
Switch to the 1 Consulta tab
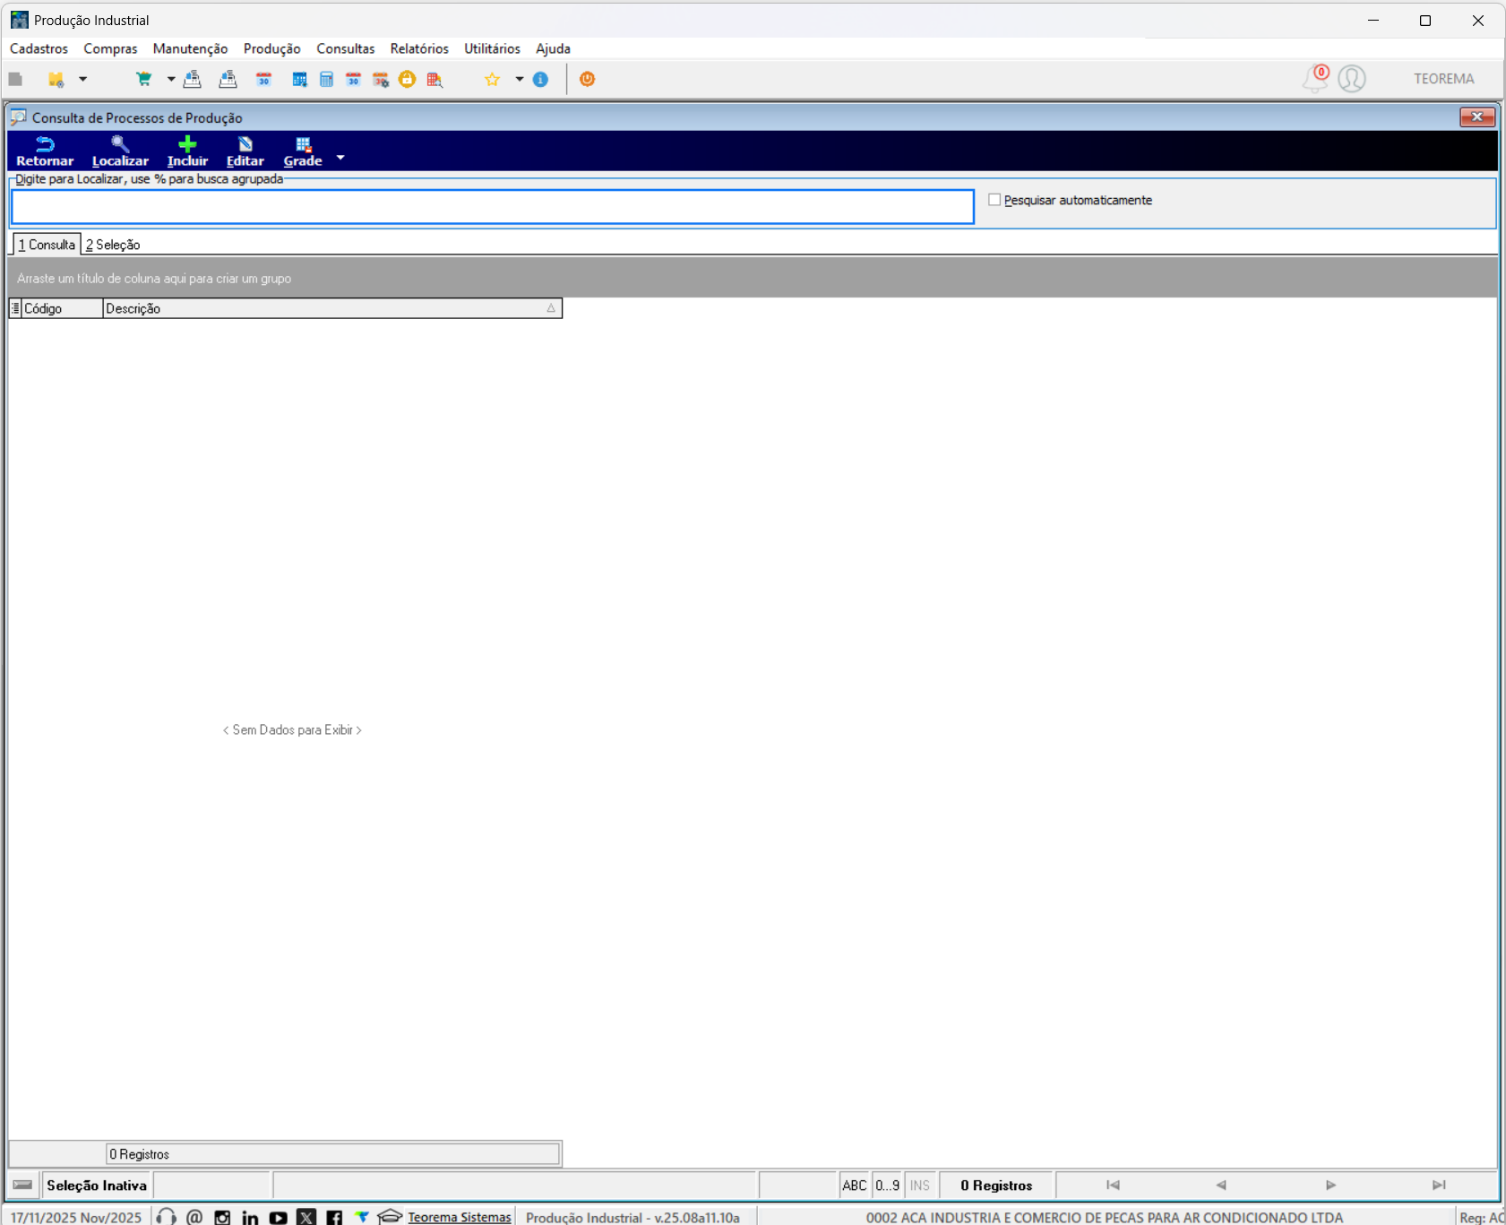[x=47, y=245]
